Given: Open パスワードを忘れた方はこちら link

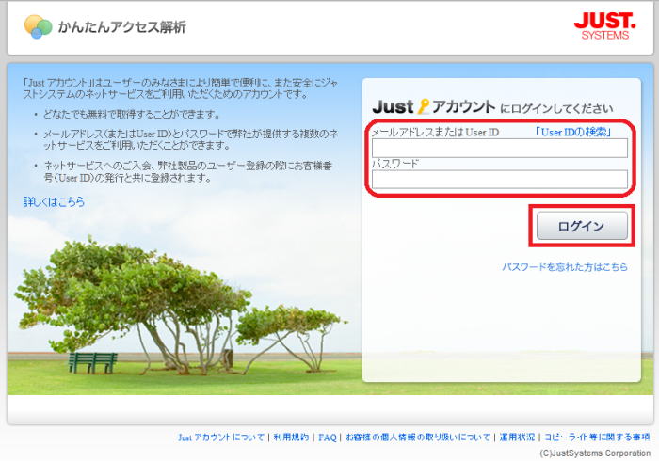Looking at the screenshot, I should [565, 267].
